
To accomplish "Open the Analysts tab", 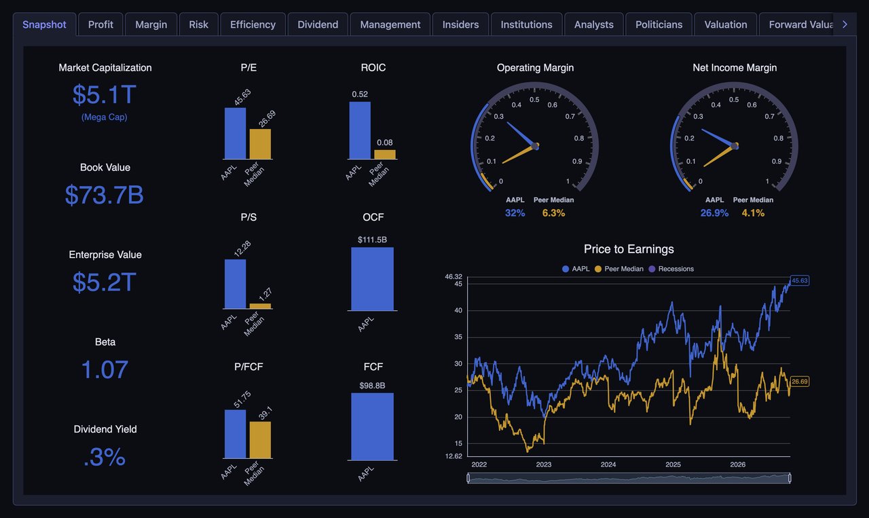I will tap(594, 24).
